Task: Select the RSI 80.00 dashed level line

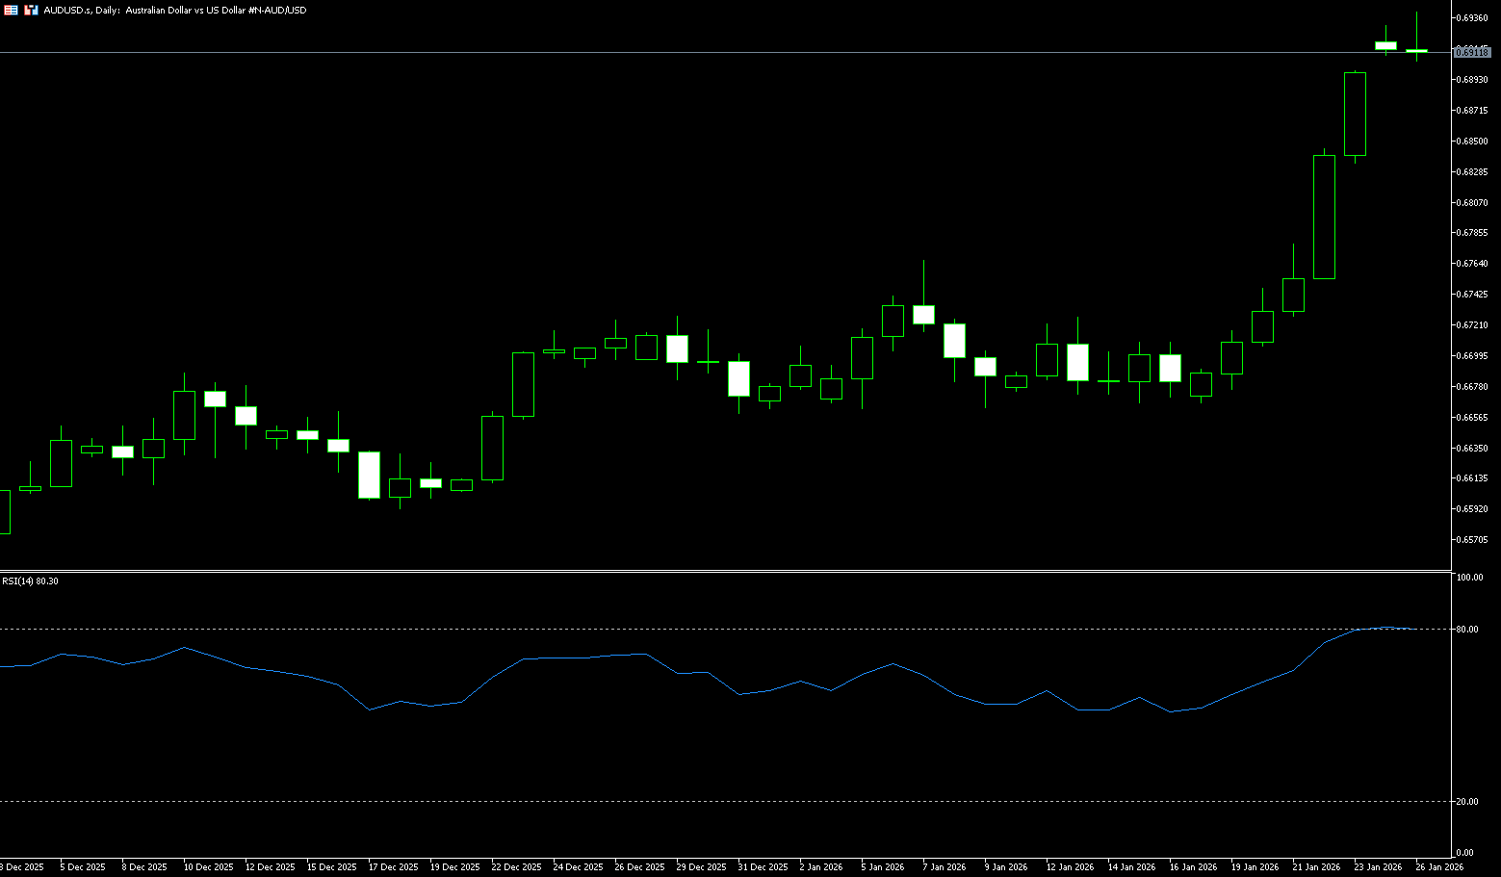Action: point(674,629)
